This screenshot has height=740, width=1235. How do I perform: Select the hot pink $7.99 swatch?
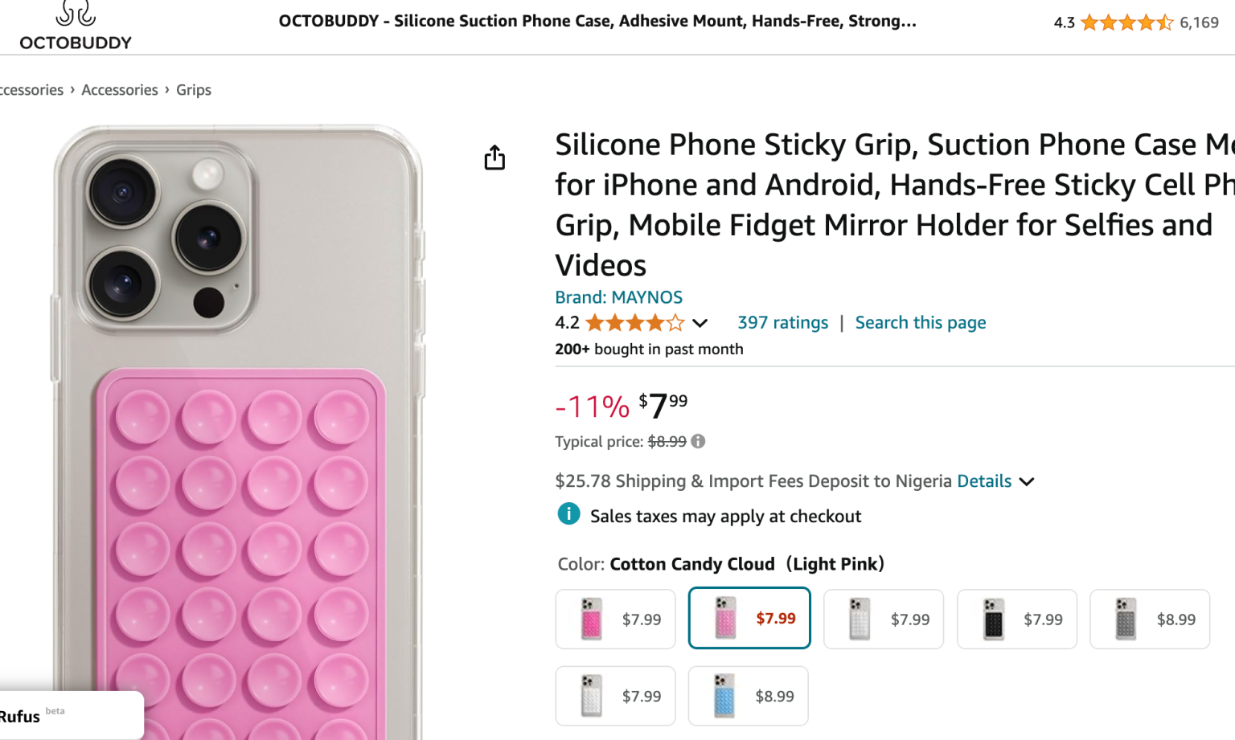[x=615, y=619]
